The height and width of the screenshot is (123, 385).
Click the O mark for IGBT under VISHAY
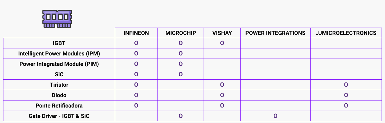tap(222, 43)
